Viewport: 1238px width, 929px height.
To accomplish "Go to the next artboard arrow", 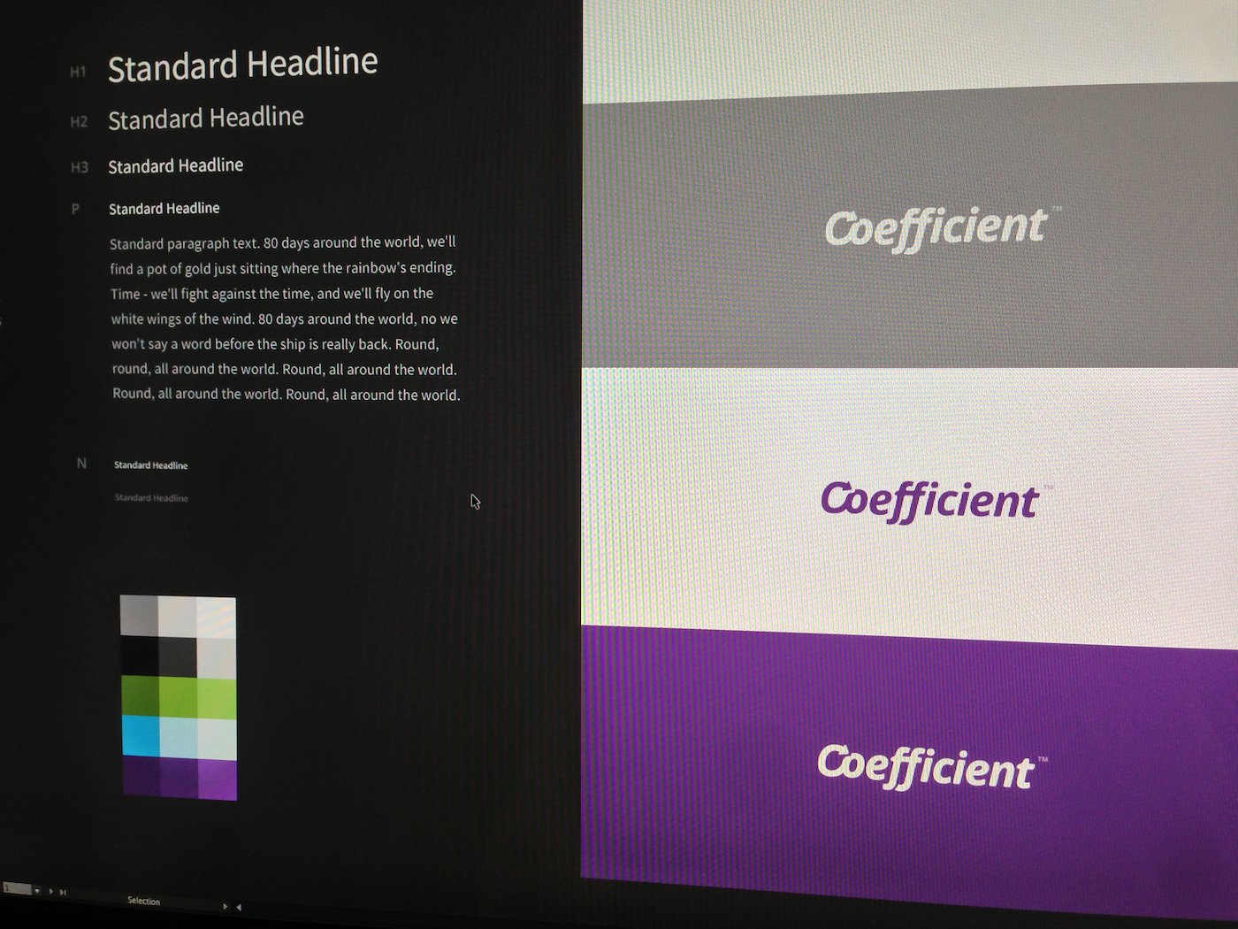I will (51, 892).
